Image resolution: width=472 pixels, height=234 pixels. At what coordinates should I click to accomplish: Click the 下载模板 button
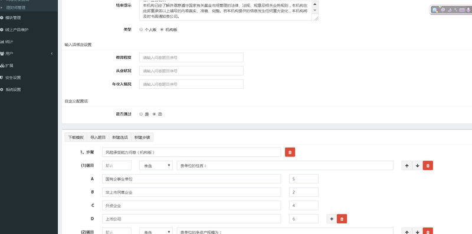(x=76, y=138)
